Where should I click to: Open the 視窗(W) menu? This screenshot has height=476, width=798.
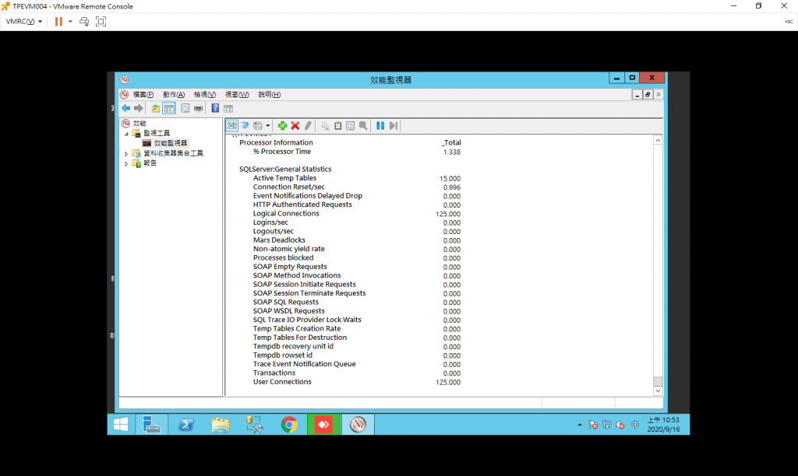(x=237, y=94)
